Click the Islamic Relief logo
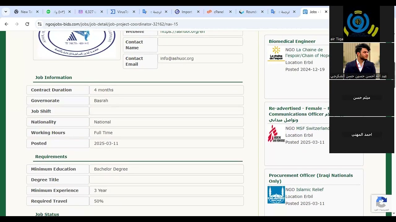Image resolution: width=396 pixels, height=222 pixels. tap(276, 195)
